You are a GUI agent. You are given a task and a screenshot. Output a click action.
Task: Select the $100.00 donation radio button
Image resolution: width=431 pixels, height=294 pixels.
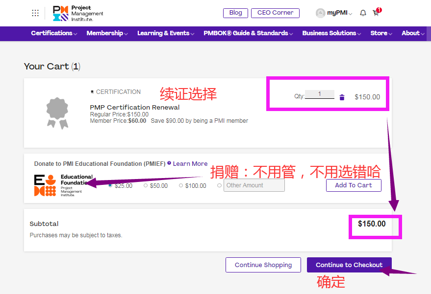pyautogui.click(x=181, y=186)
